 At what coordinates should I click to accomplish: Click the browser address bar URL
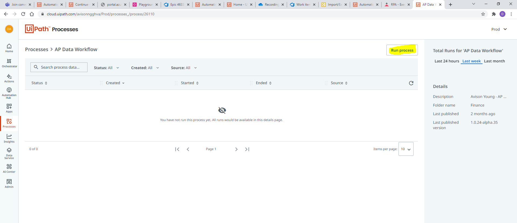100,14
